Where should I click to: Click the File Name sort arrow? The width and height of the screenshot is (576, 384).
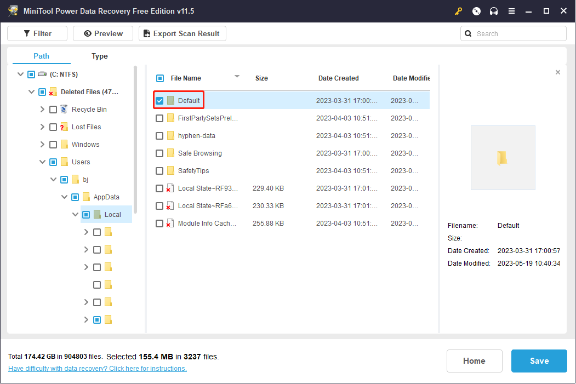pos(237,76)
